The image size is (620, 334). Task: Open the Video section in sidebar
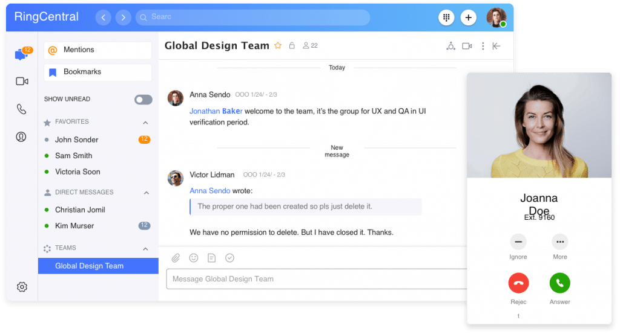[22, 82]
